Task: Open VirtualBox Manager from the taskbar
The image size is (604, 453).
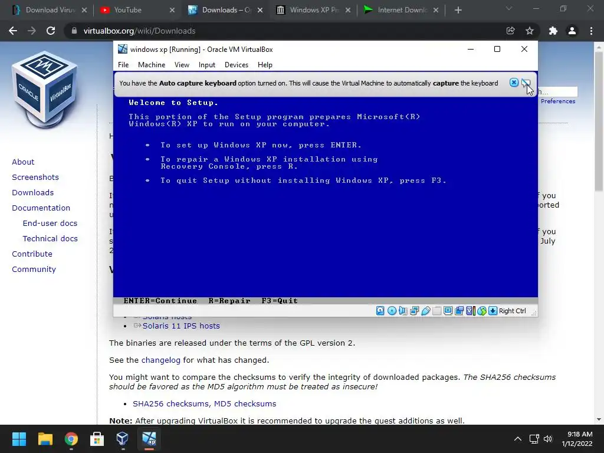Action: pos(123,439)
